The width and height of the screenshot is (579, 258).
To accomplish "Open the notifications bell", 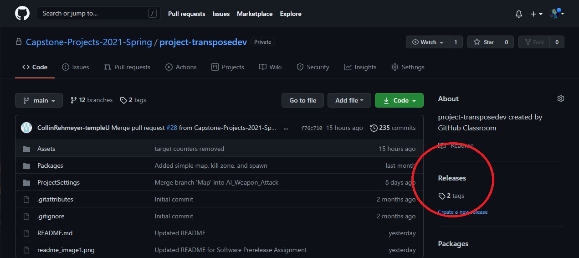I will point(518,14).
